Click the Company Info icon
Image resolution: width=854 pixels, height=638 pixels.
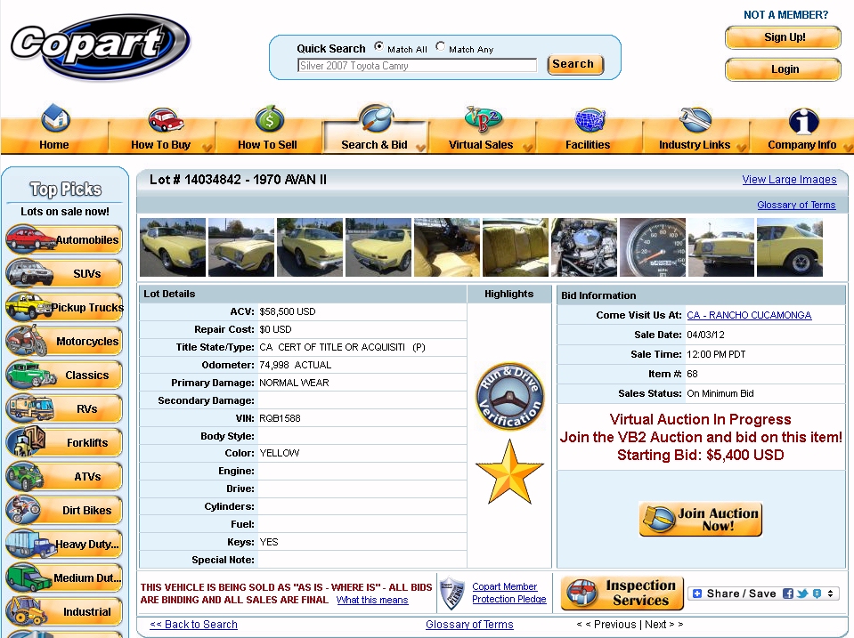click(x=802, y=119)
